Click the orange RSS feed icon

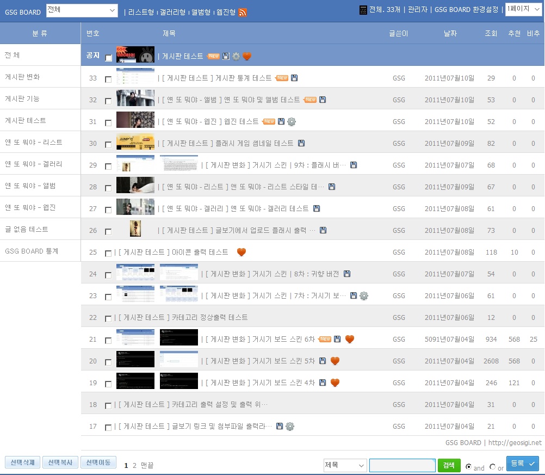tap(243, 12)
